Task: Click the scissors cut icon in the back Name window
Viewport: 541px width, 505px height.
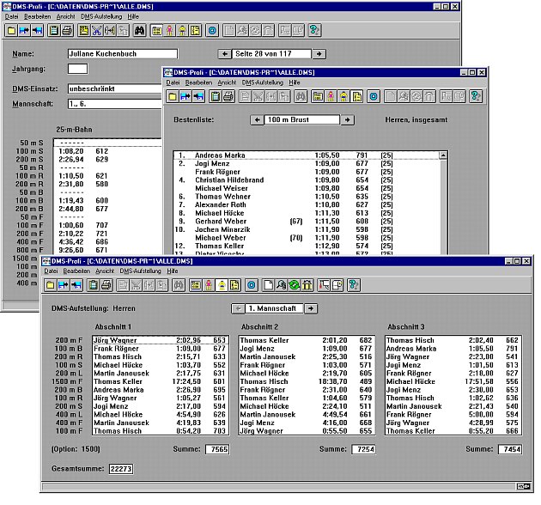Action: [x=96, y=30]
